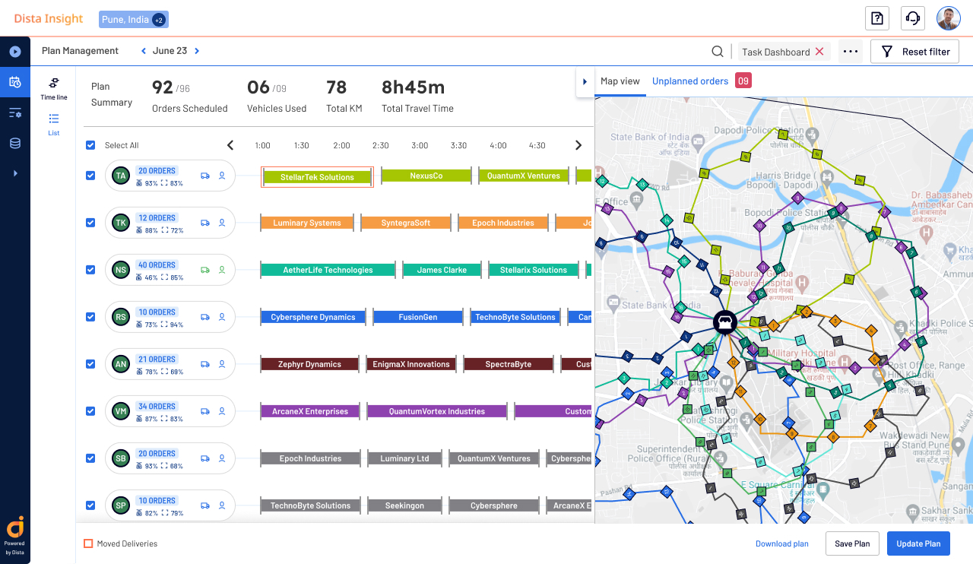The width and height of the screenshot is (973, 564).
Task: Open the Pune, India location dropdown
Action: 133,20
